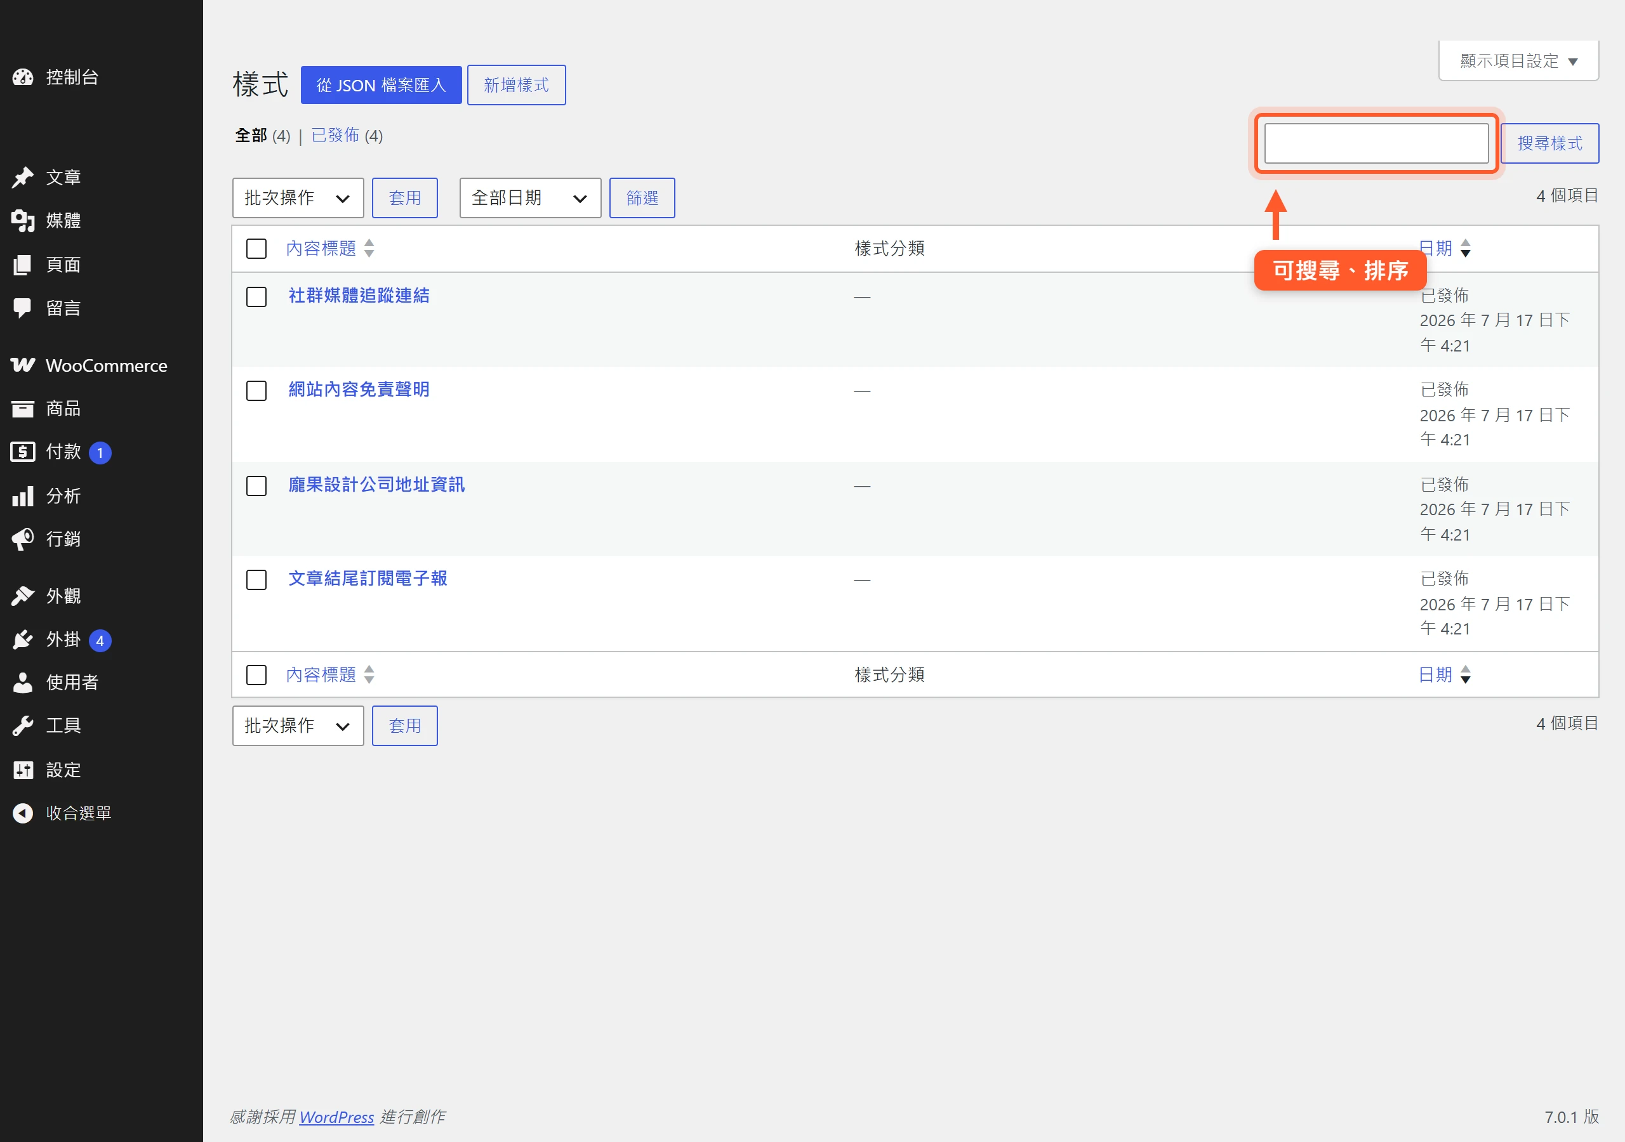This screenshot has width=1625, height=1142.
Task: Open the 網站內容免責聲明 pattern
Action: (x=359, y=390)
